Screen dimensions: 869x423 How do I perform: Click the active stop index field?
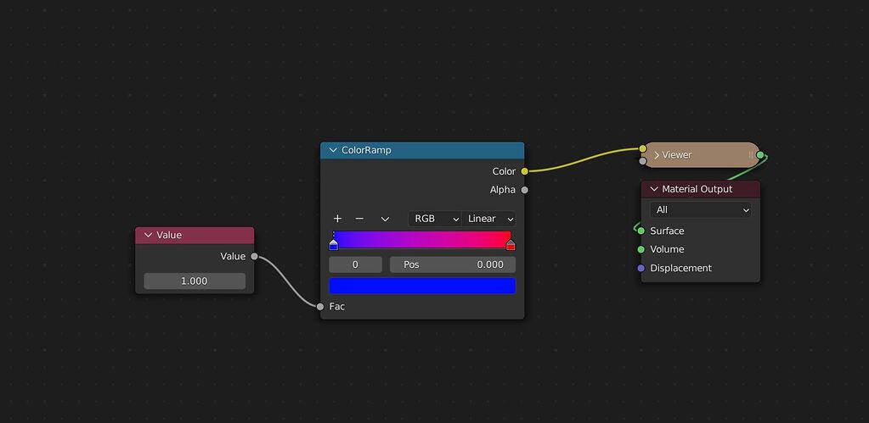355,264
